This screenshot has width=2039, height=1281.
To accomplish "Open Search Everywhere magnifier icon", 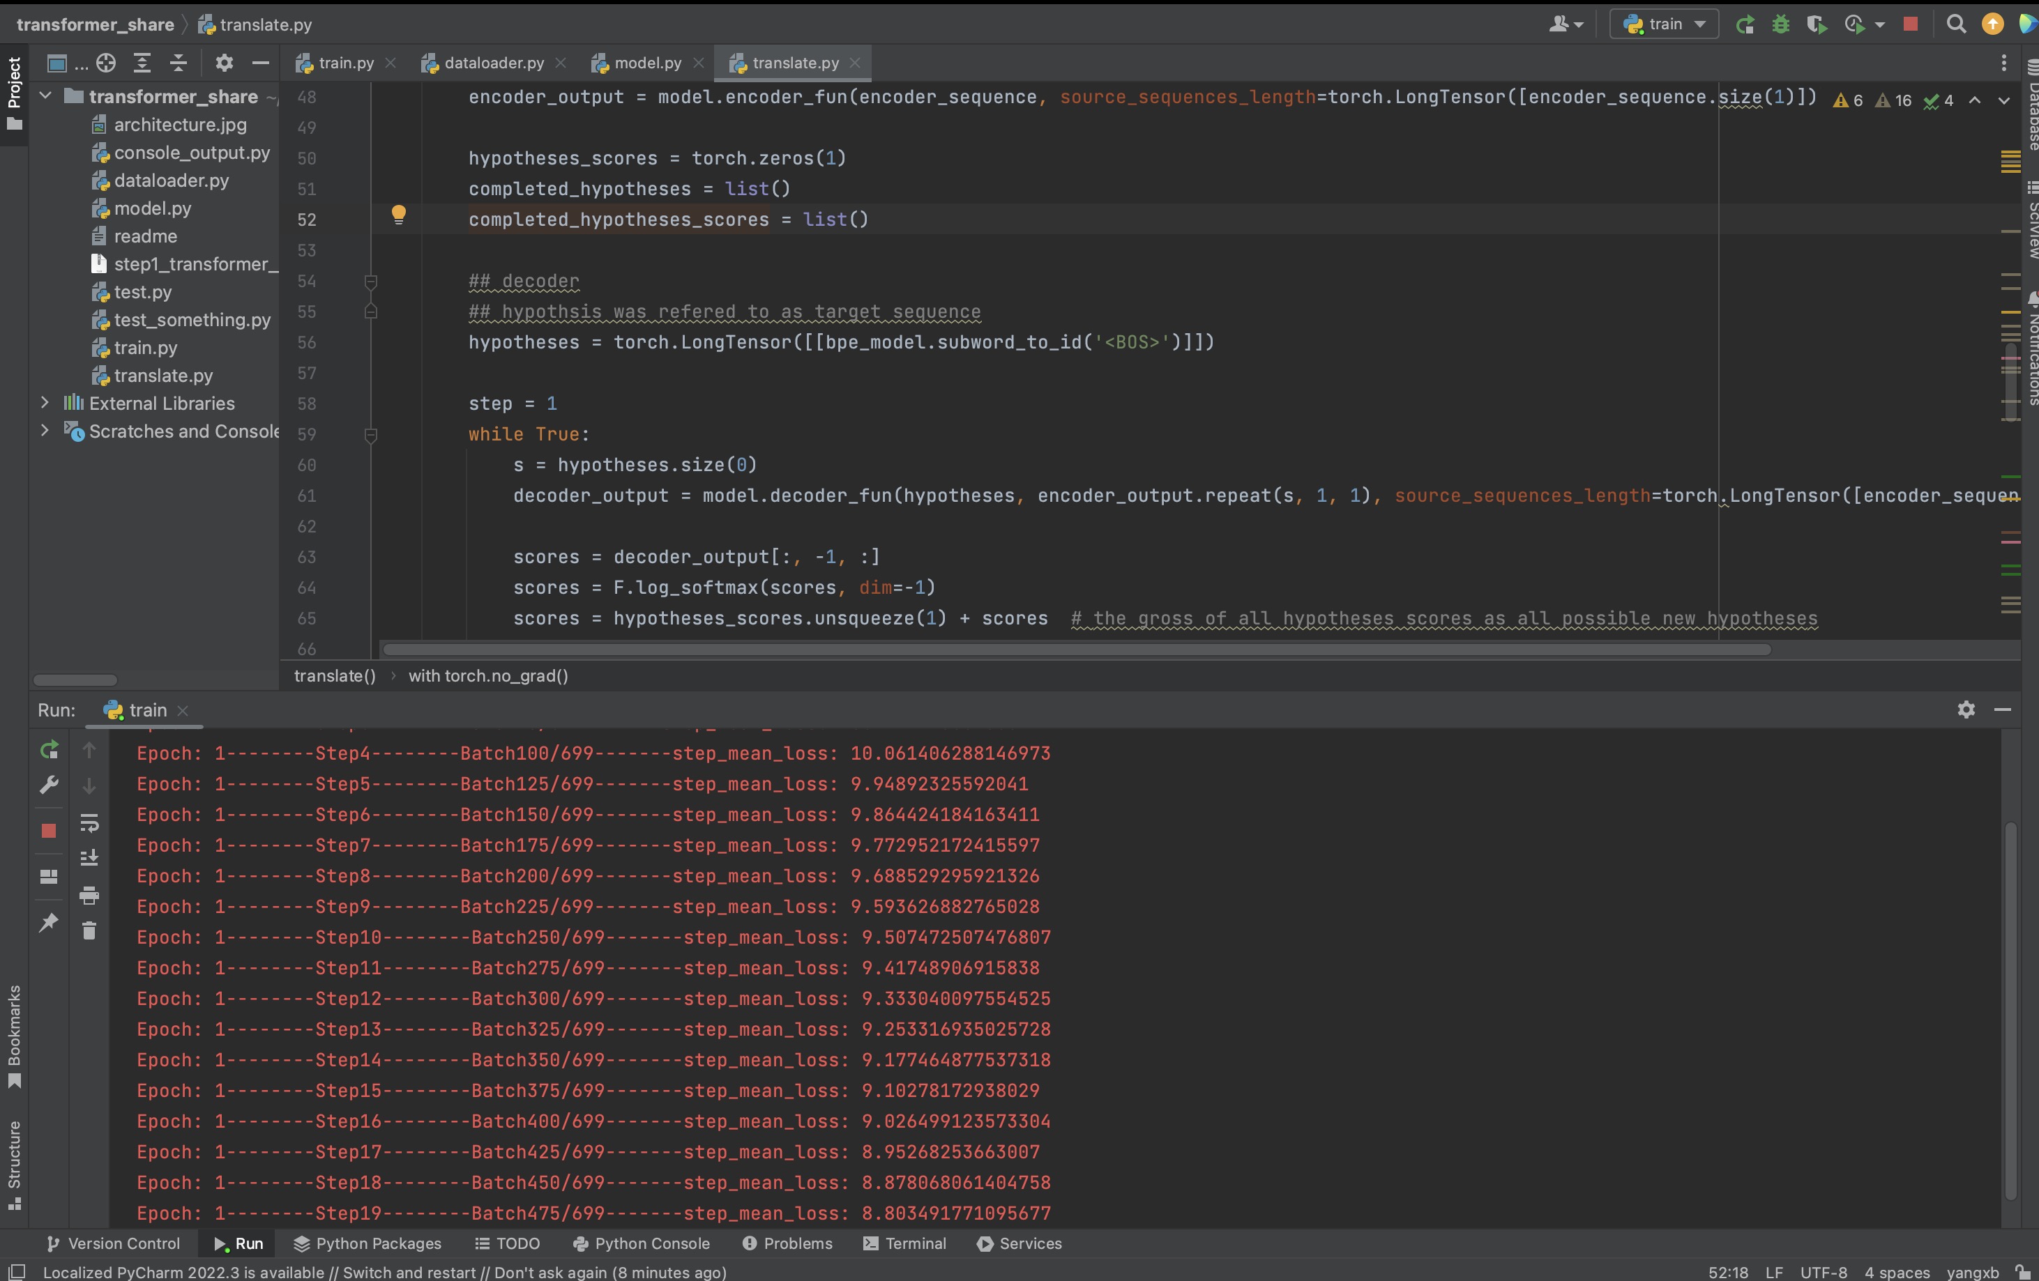I will (1956, 24).
